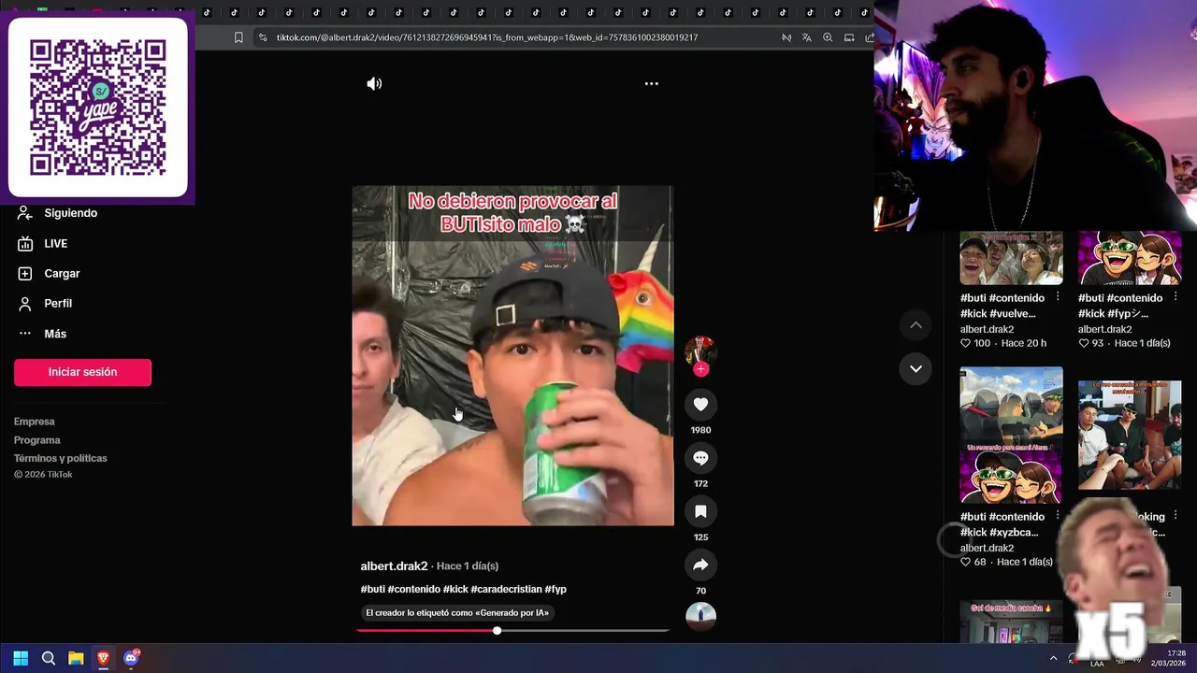Open the comments with 172 replies
The width and height of the screenshot is (1197, 673).
pyautogui.click(x=700, y=458)
